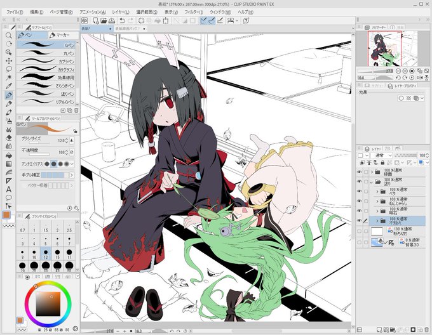This screenshot has width=432, height=335.
Task: Hide the ねこじゃらし folder layer
Action: click(360, 201)
